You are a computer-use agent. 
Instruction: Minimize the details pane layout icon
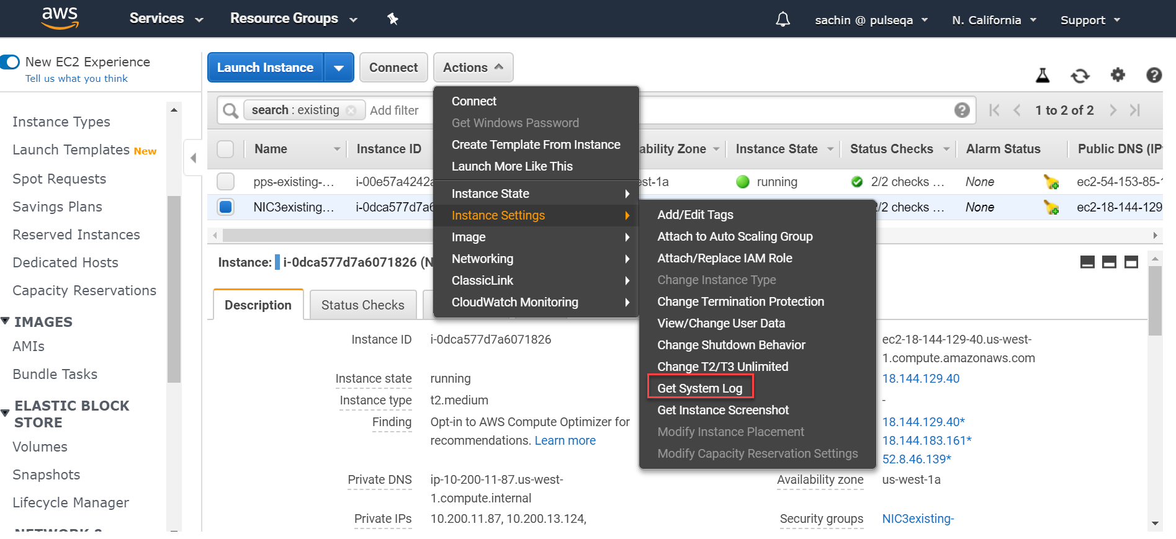pos(1087,262)
